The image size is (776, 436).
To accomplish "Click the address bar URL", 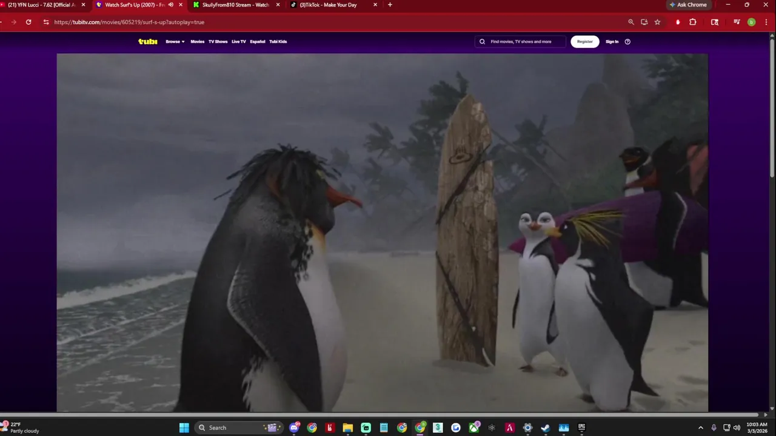I will click(x=129, y=22).
